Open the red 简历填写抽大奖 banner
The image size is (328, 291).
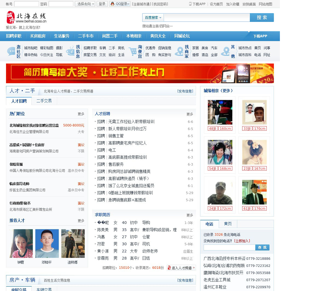click(140, 73)
